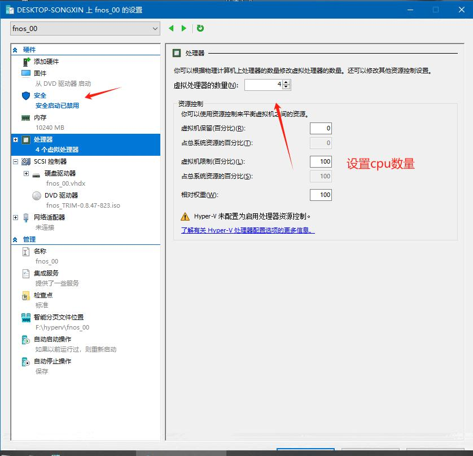
Task: Click the yellow warning triangle icon
Action: (x=185, y=217)
